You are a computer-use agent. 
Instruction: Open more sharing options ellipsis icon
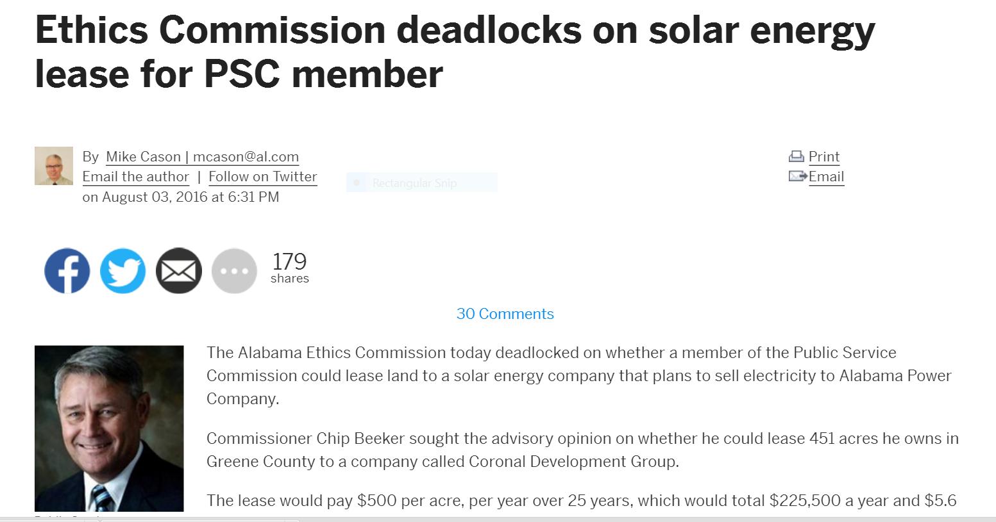tap(235, 271)
